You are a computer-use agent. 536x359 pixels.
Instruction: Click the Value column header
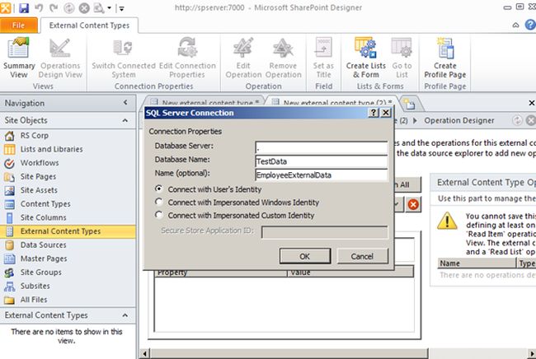(350, 273)
